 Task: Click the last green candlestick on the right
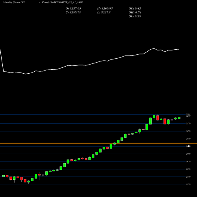click(179, 118)
